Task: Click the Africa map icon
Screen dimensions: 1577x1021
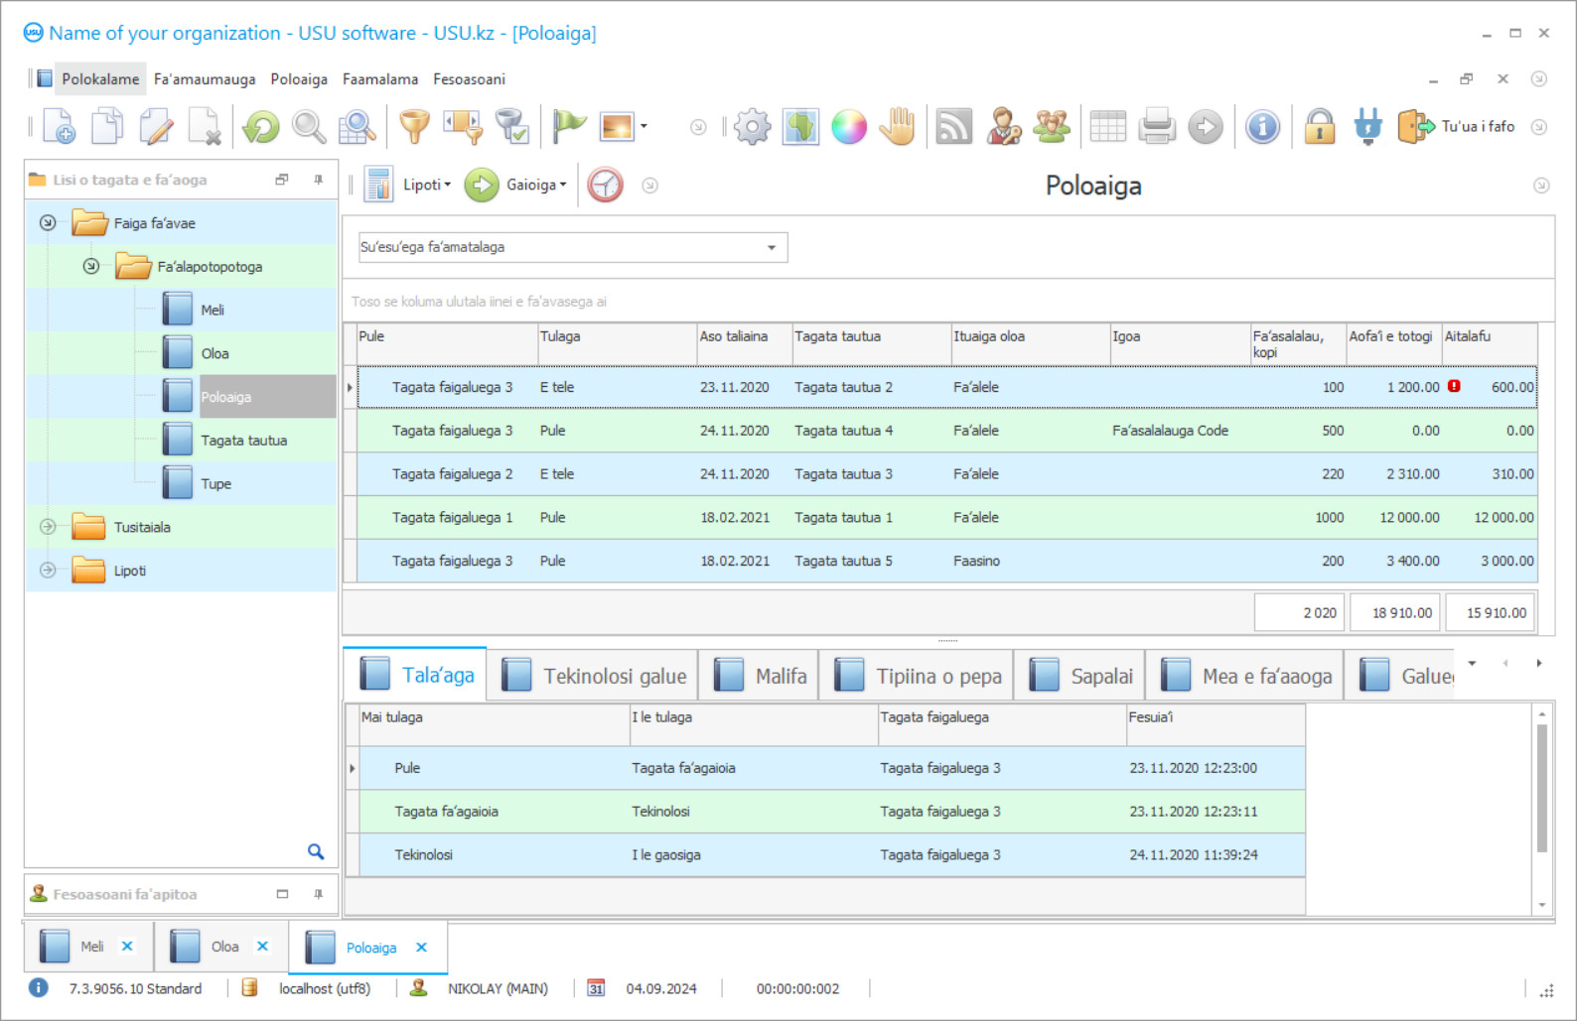Action: point(800,127)
